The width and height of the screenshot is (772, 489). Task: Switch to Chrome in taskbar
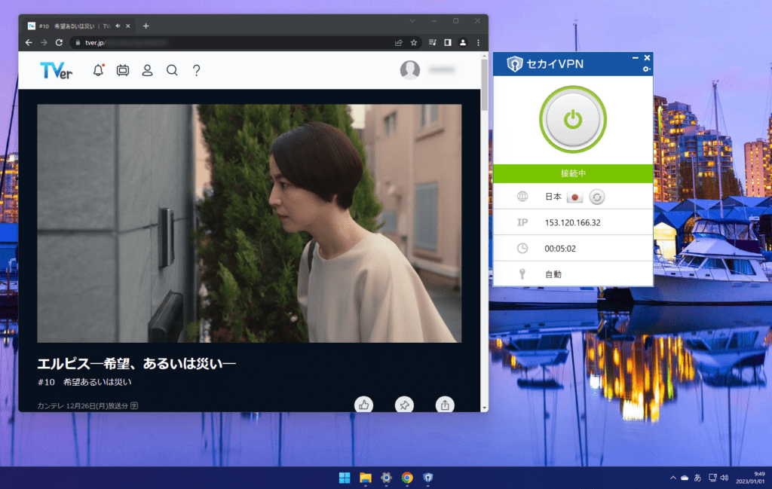[x=407, y=477]
